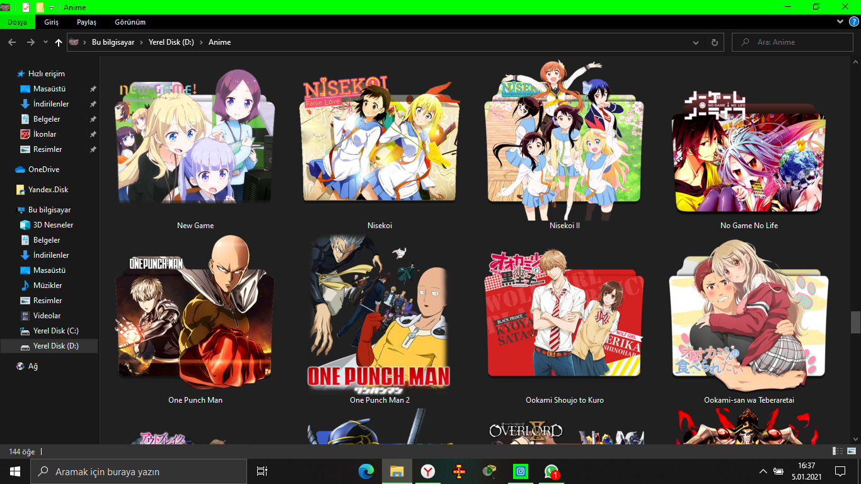Image resolution: width=861 pixels, height=484 pixels.
Task: Click the scrollbar up arrow in file list
Action: tap(855, 60)
